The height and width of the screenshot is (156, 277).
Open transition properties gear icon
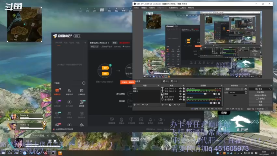(x=245, y=89)
